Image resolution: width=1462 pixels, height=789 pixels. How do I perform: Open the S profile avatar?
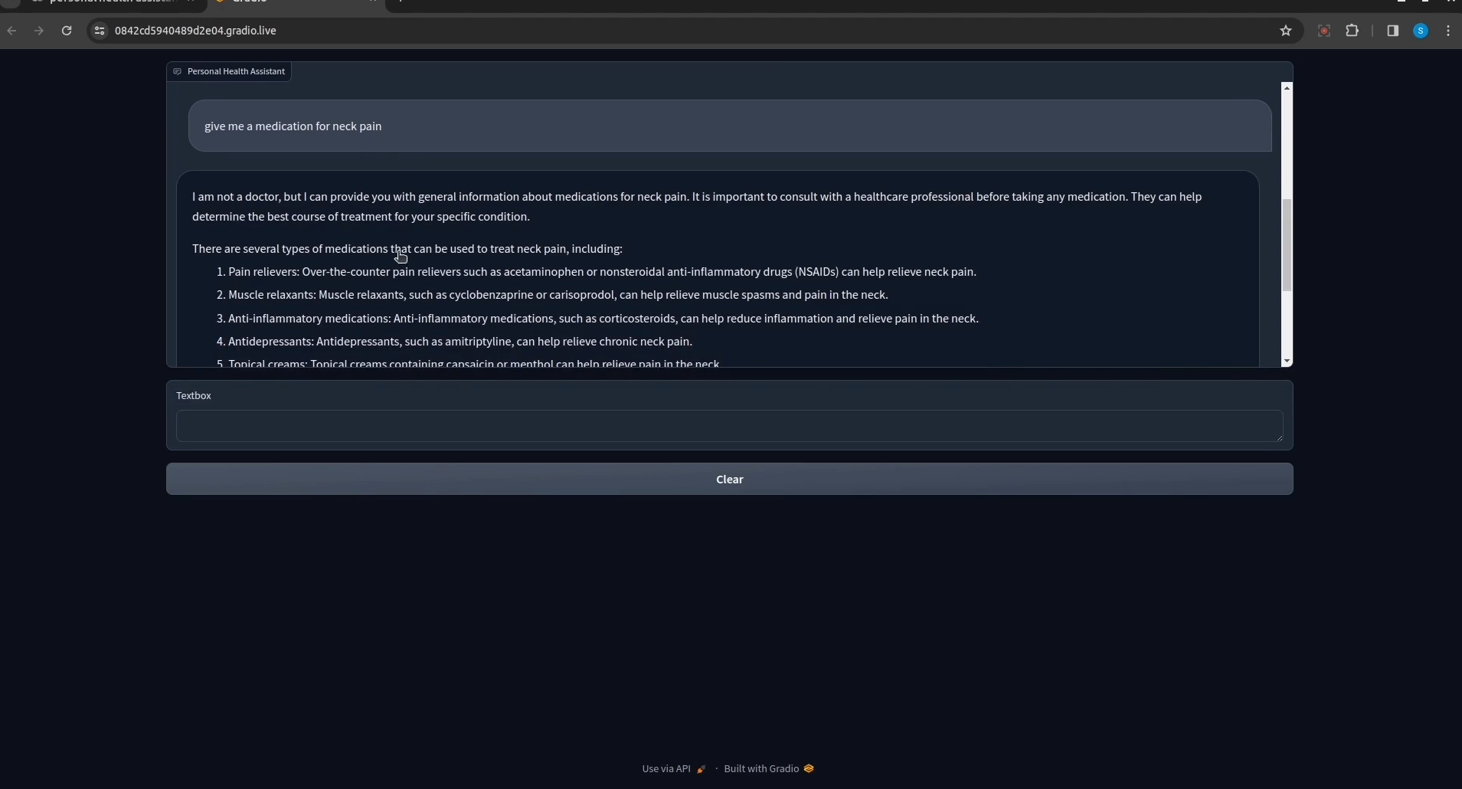1421,31
